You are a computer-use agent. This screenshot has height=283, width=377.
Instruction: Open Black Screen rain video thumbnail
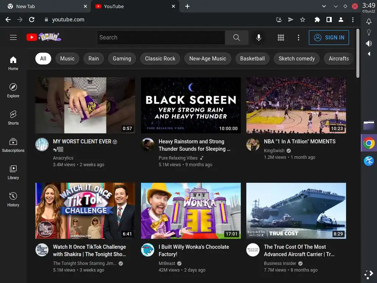click(x=191, y=105)
